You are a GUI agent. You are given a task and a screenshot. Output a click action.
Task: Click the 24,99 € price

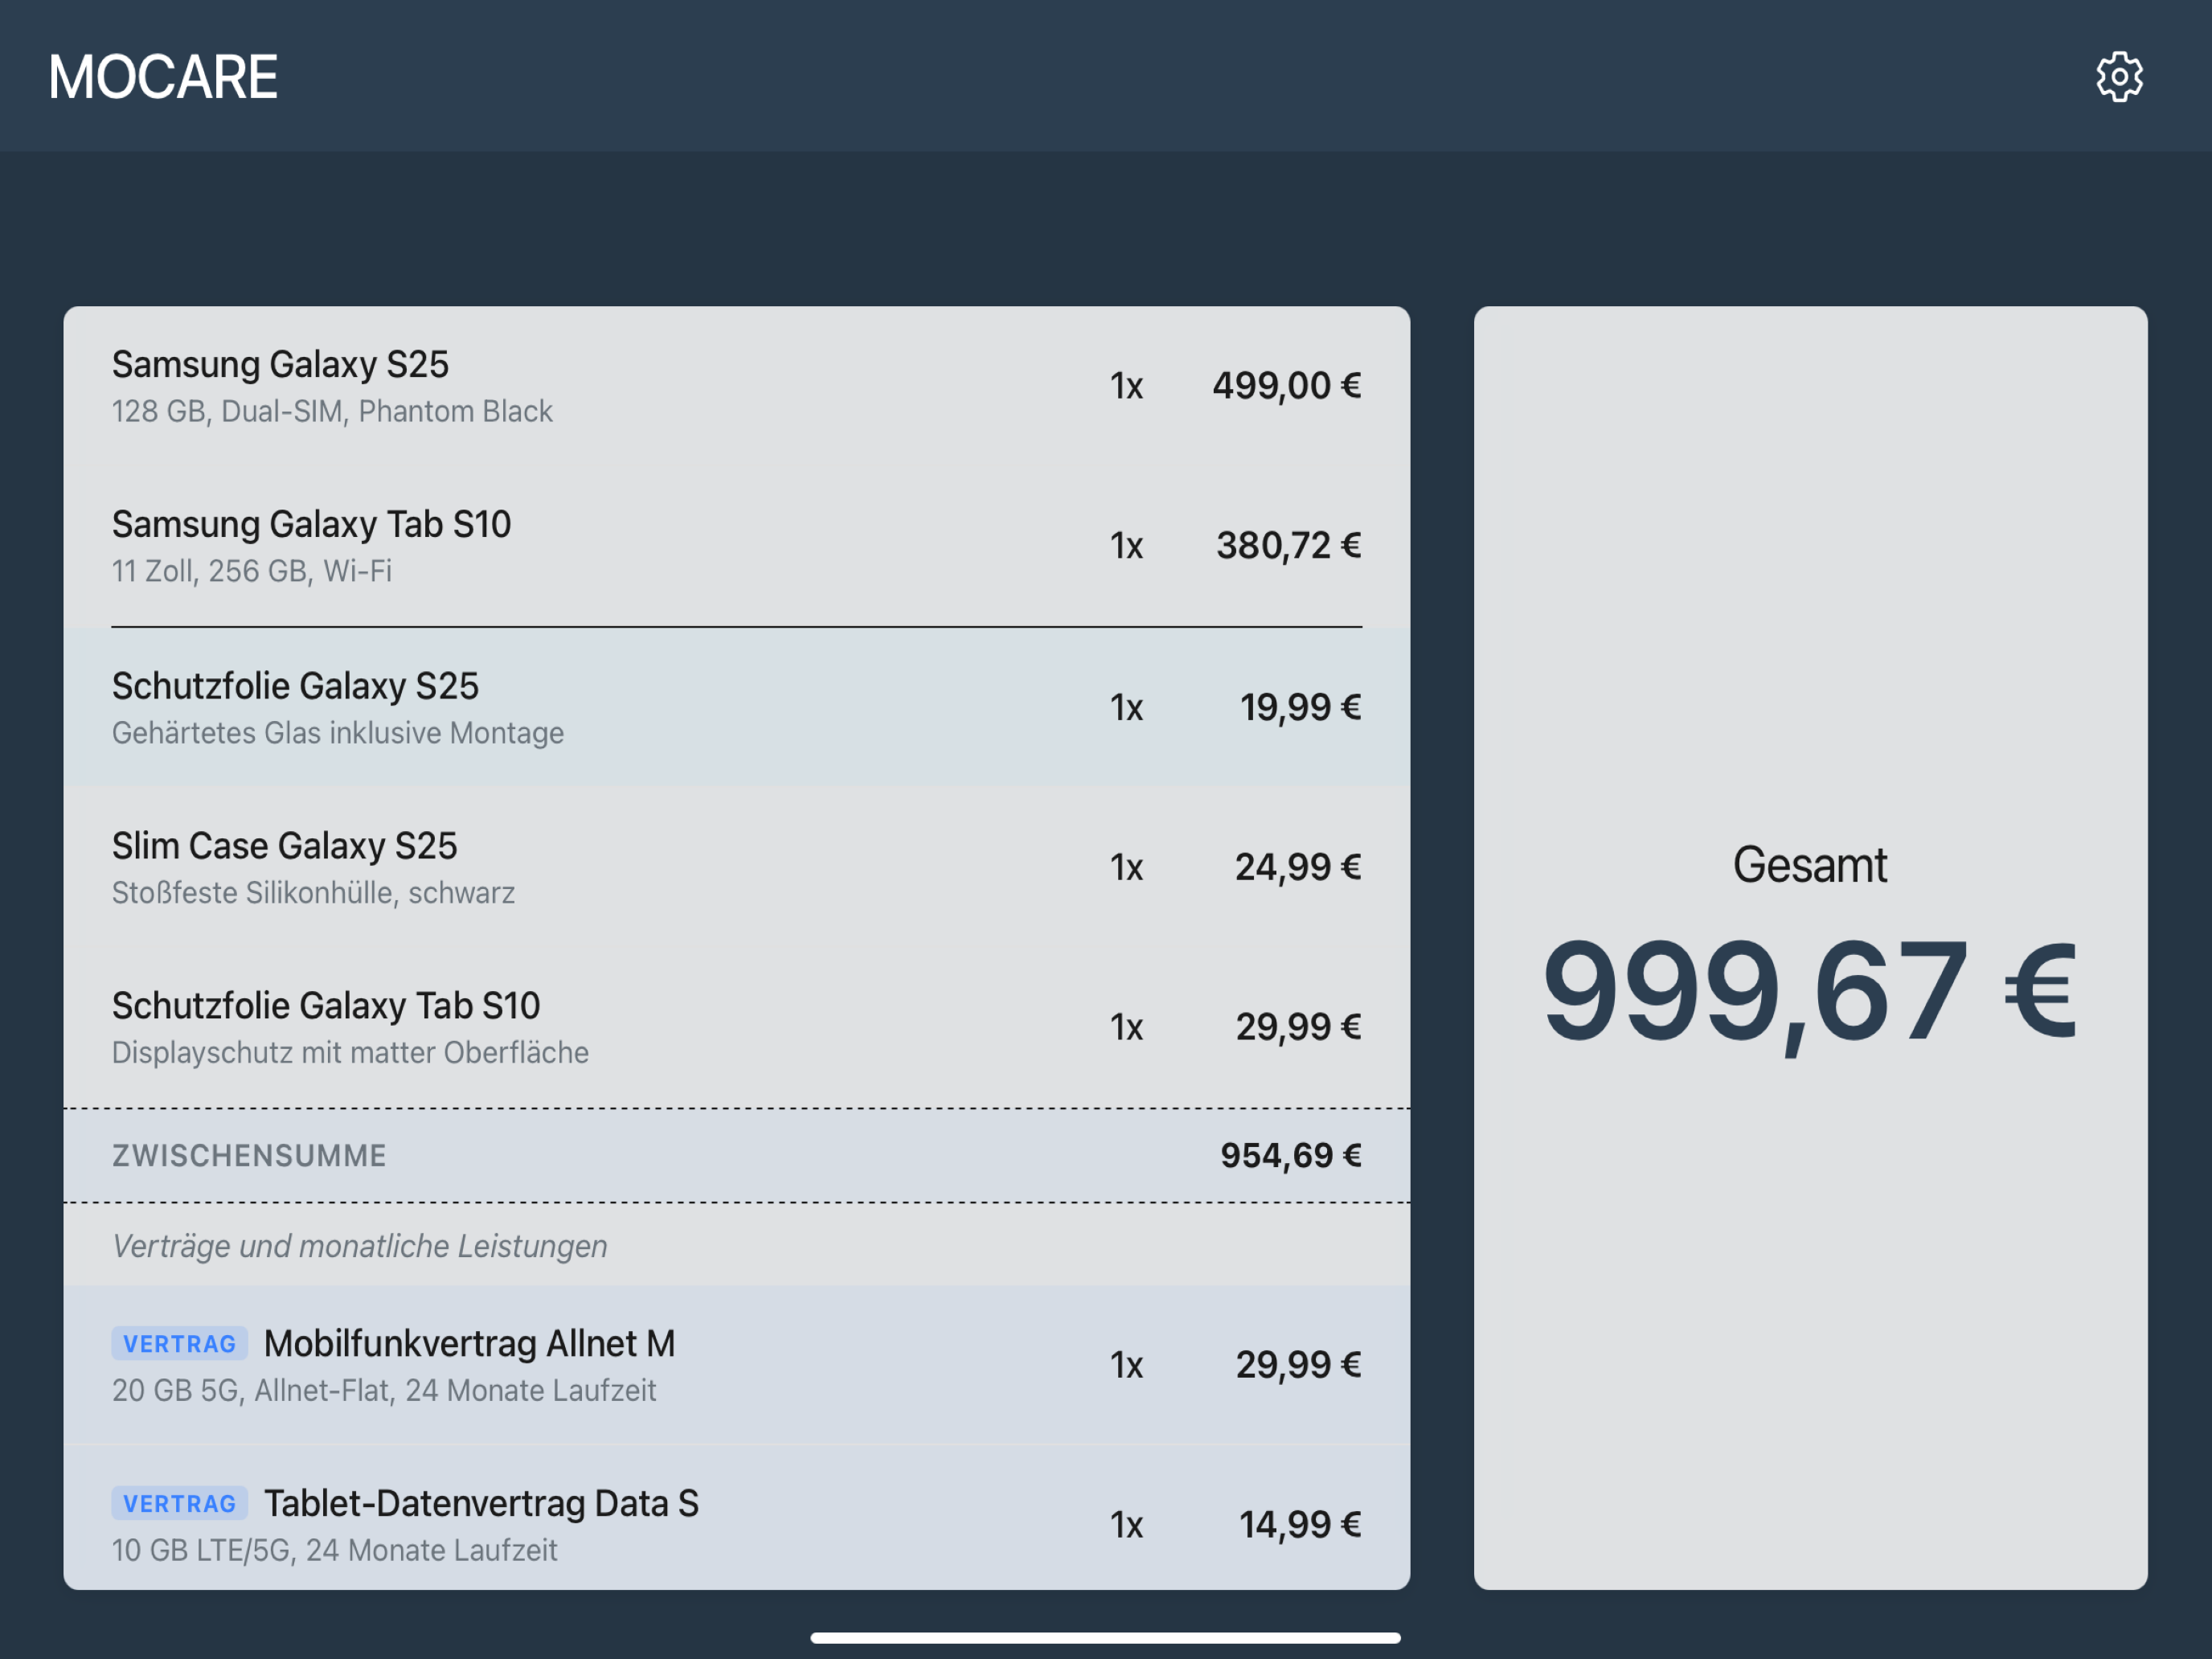(x=1298, y=867)
